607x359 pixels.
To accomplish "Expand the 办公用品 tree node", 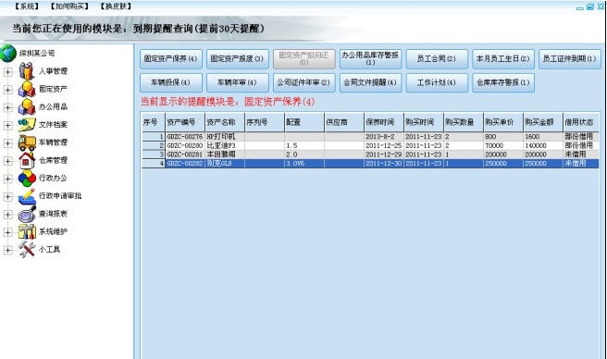I will point(7,107).
